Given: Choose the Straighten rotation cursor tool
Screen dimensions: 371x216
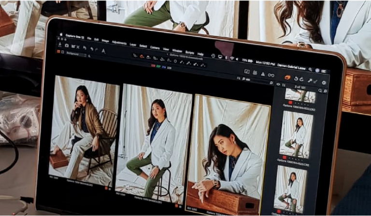Looking at the screenshot, I should 162,59.
